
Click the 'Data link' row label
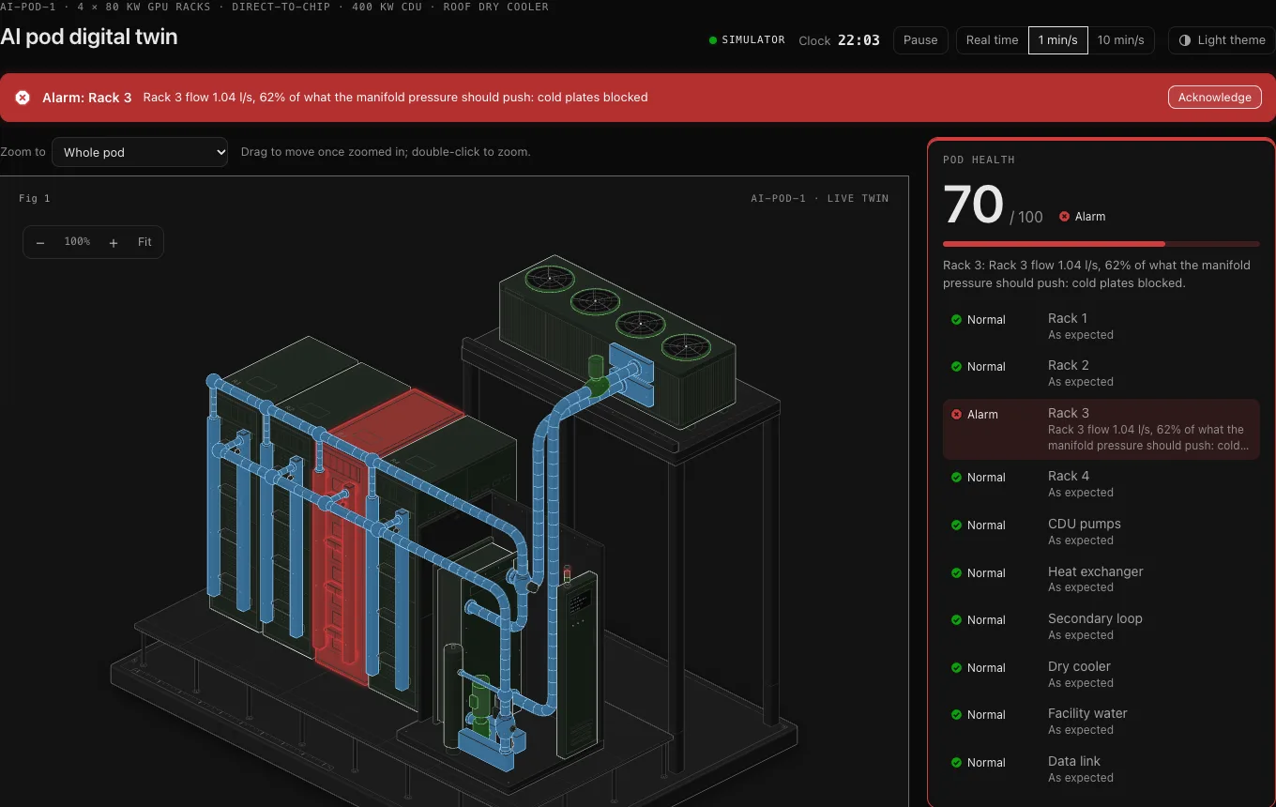(x=1074, y=761)
